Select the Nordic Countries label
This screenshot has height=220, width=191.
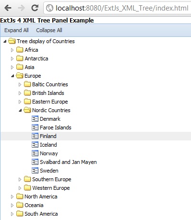coord(51,110)
